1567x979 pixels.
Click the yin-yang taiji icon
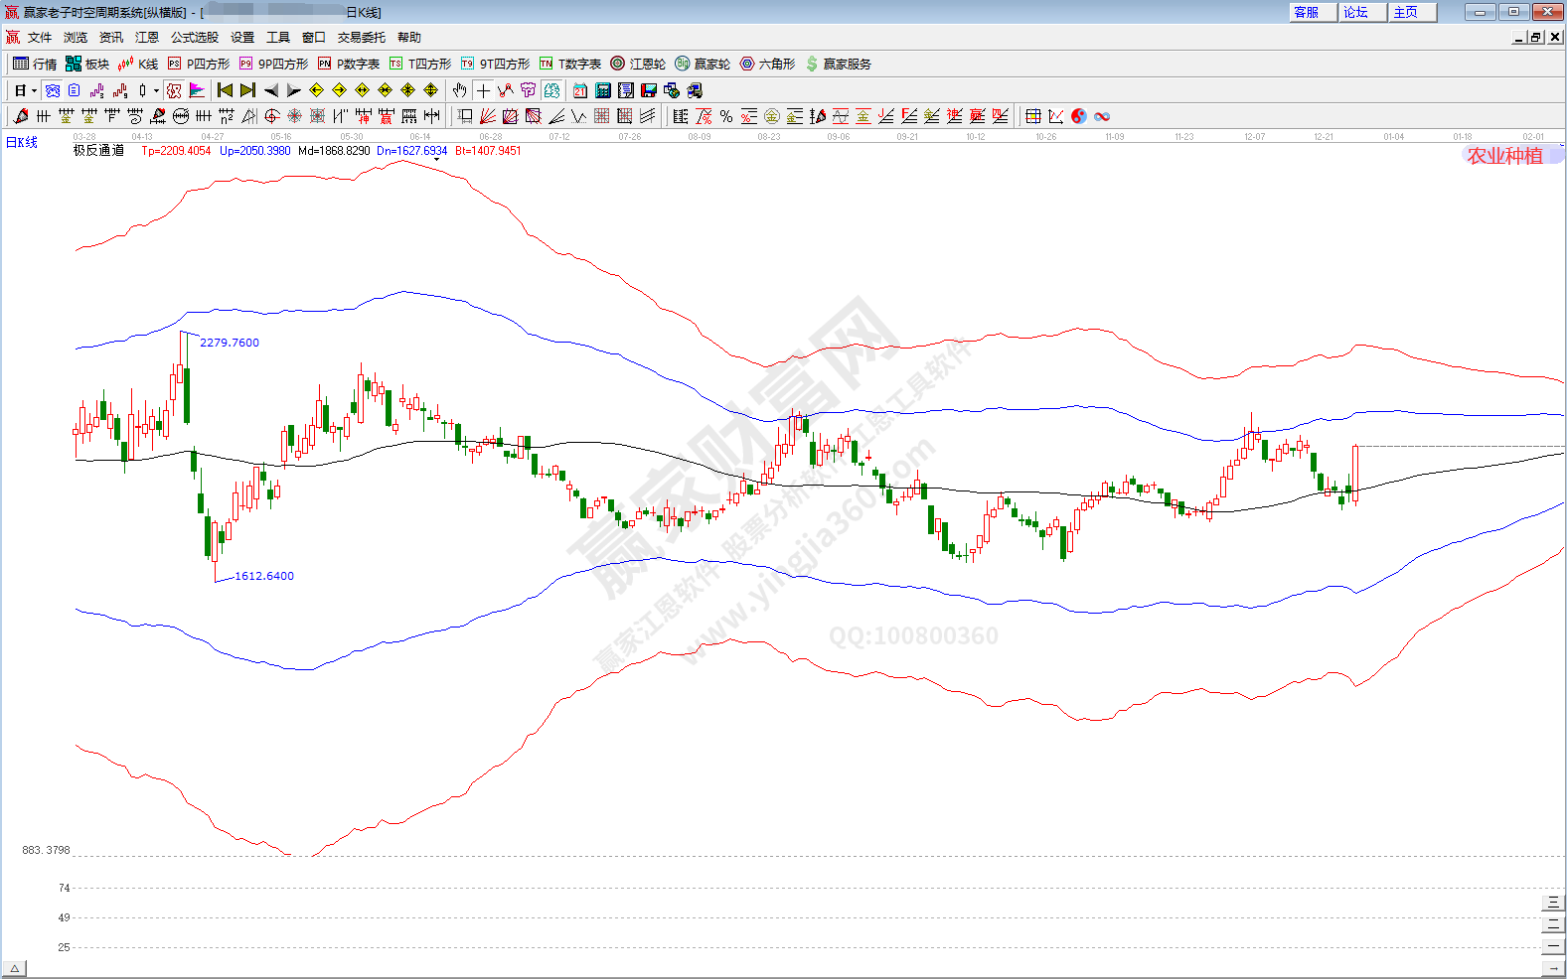tap(1079, 116)
